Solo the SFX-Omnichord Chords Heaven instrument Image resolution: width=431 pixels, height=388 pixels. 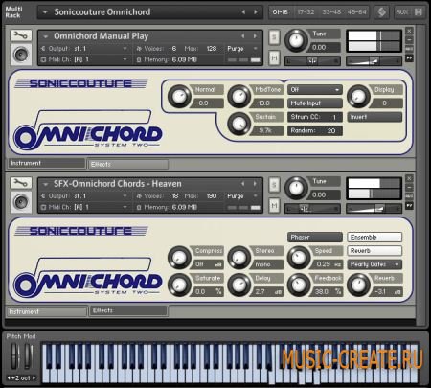click(274, 185)
